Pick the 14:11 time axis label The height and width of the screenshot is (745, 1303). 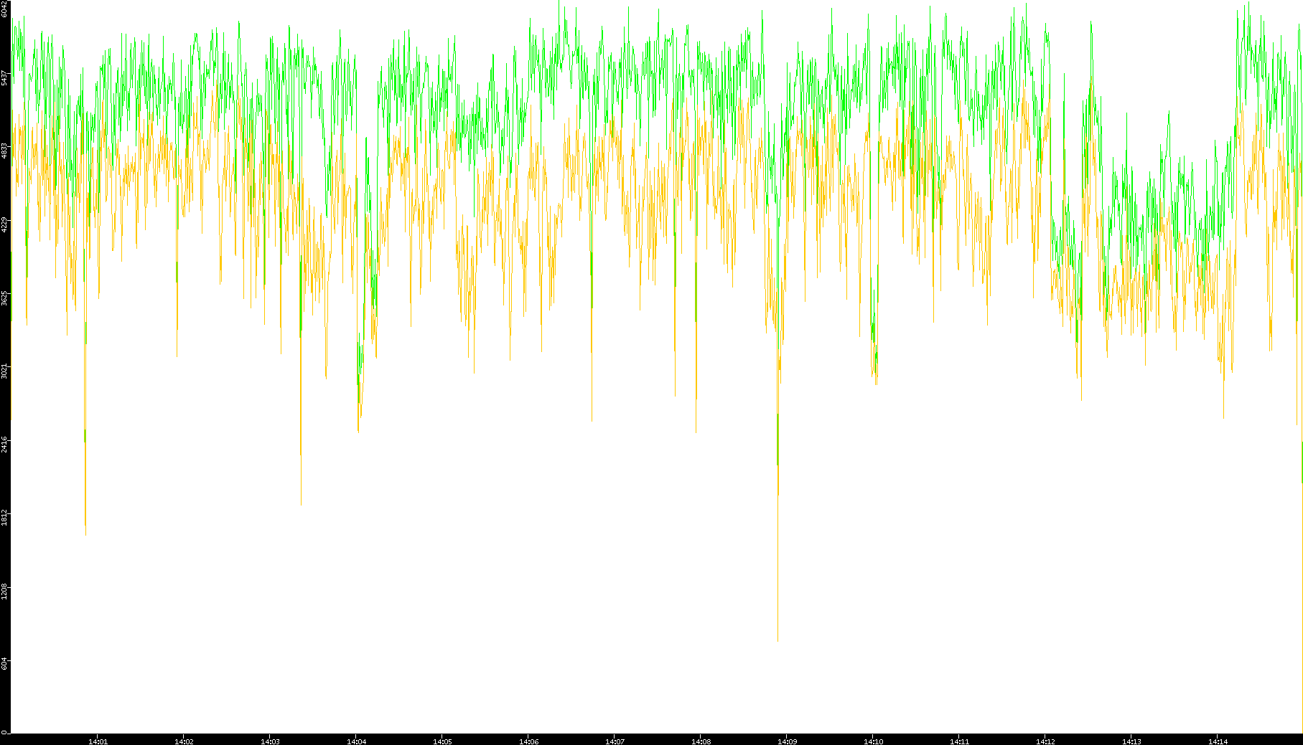pos(959,741)
